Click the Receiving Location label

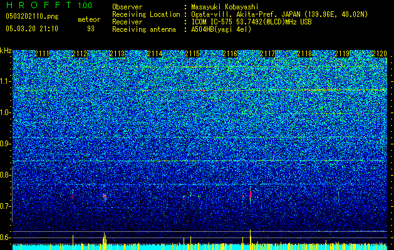coord(146,14)
